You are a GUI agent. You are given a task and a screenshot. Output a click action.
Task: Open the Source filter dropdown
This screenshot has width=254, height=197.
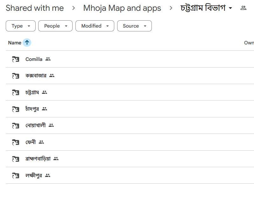point(134,26)
